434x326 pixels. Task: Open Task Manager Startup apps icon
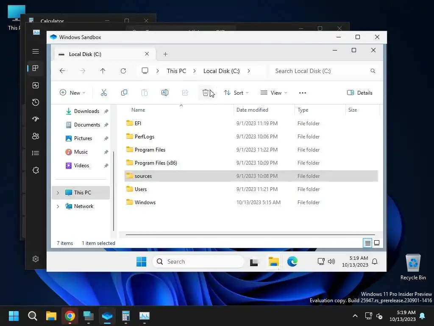(36, 119)
